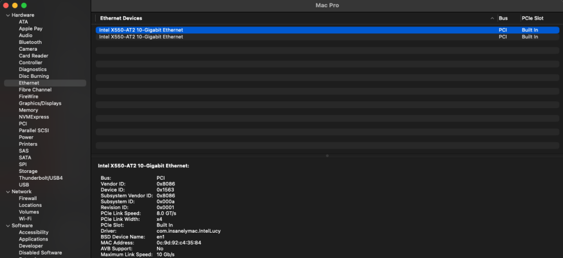Screen dimensions: 563x258
Task: Select Camera in the sidebar
Action: click(28, 49)
